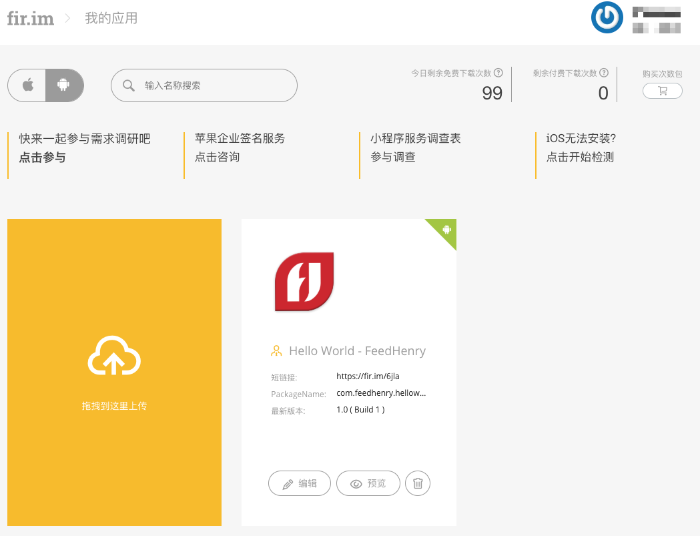Open the fir.im home logo
The height and width of the screenshot is (536, 700).
[x=31, y=18]
